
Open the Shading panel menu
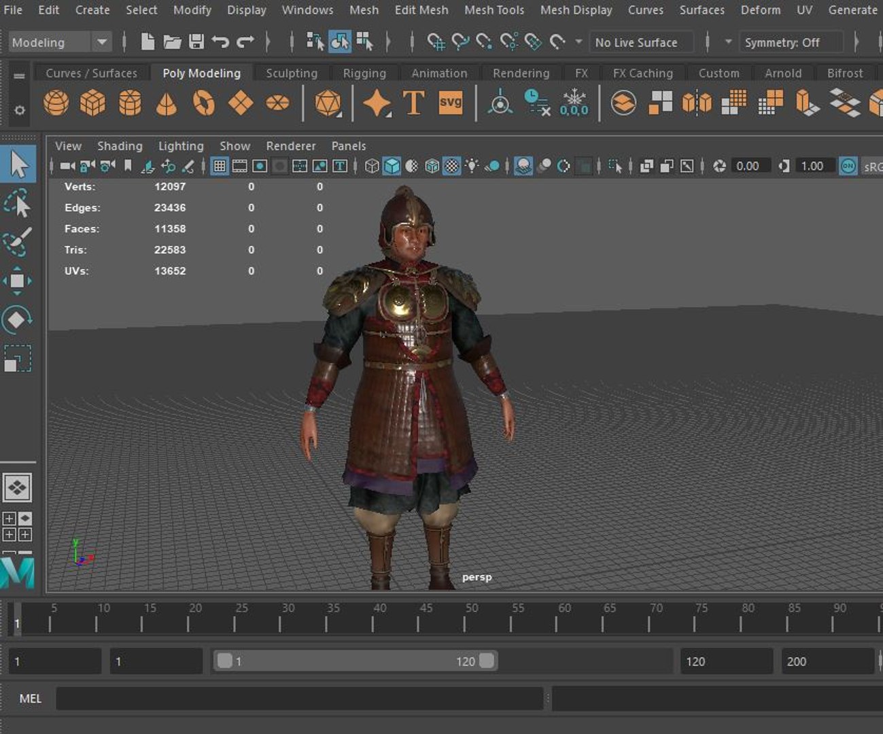(x=120, y=146)
